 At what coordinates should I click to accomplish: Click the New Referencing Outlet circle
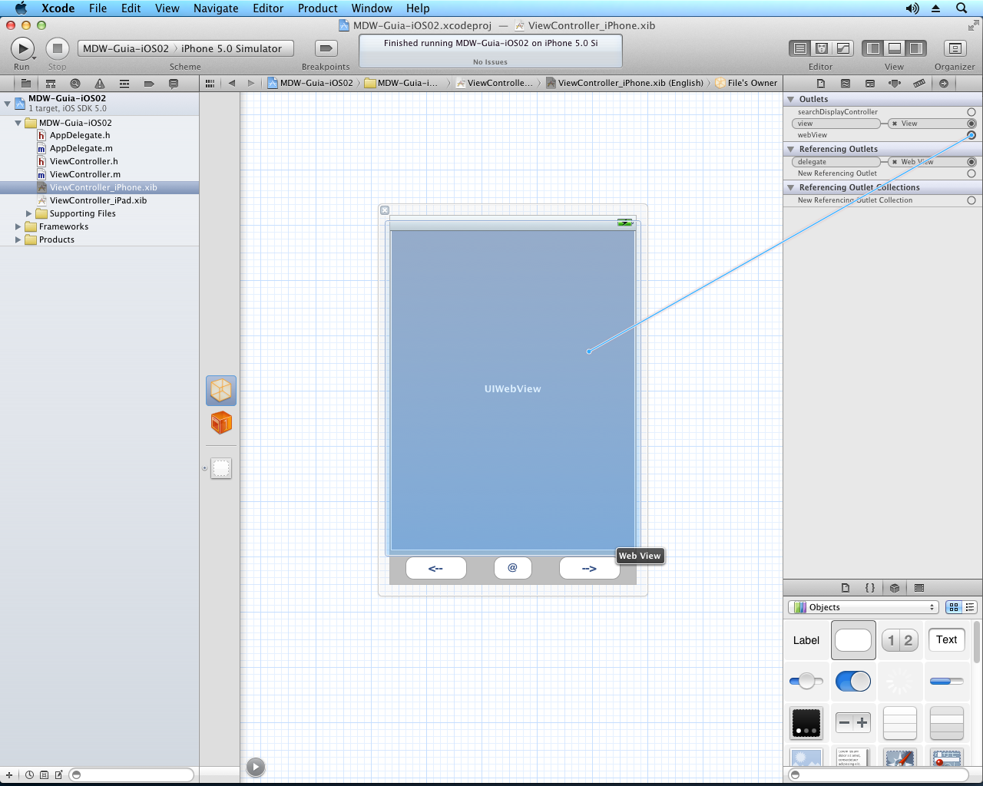click(x=971, y=173)
